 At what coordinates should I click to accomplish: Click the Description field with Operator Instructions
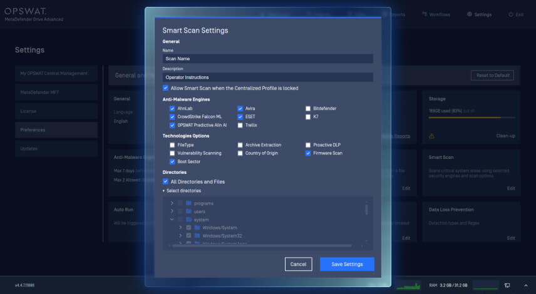coord(267,77)
